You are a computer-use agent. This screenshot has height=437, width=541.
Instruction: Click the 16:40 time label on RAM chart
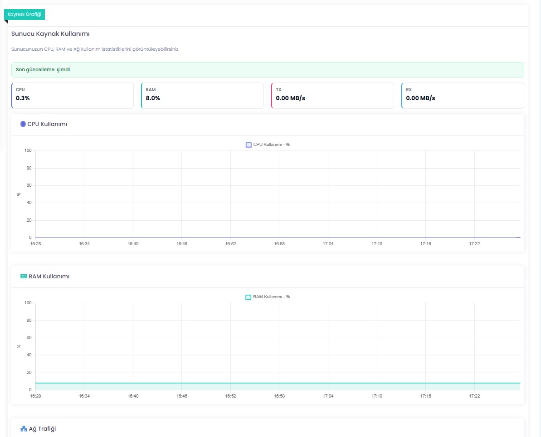click(133, 396)
